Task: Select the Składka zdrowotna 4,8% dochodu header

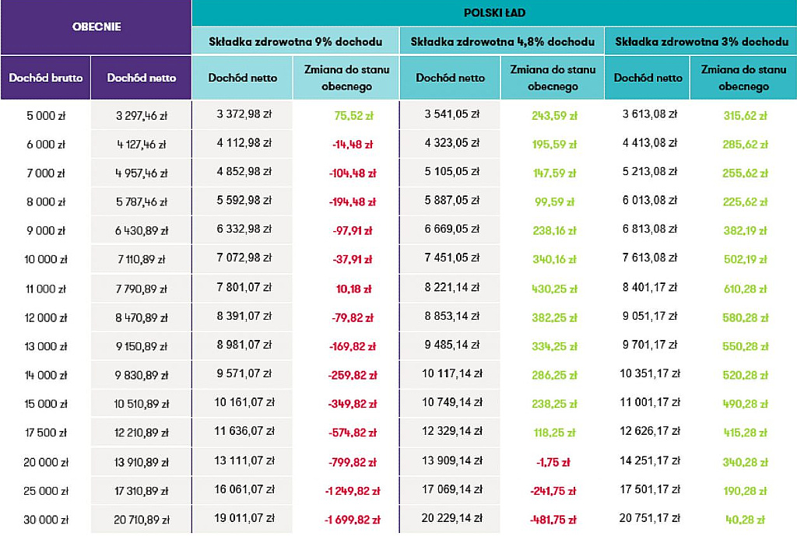Action: (502, 42)
